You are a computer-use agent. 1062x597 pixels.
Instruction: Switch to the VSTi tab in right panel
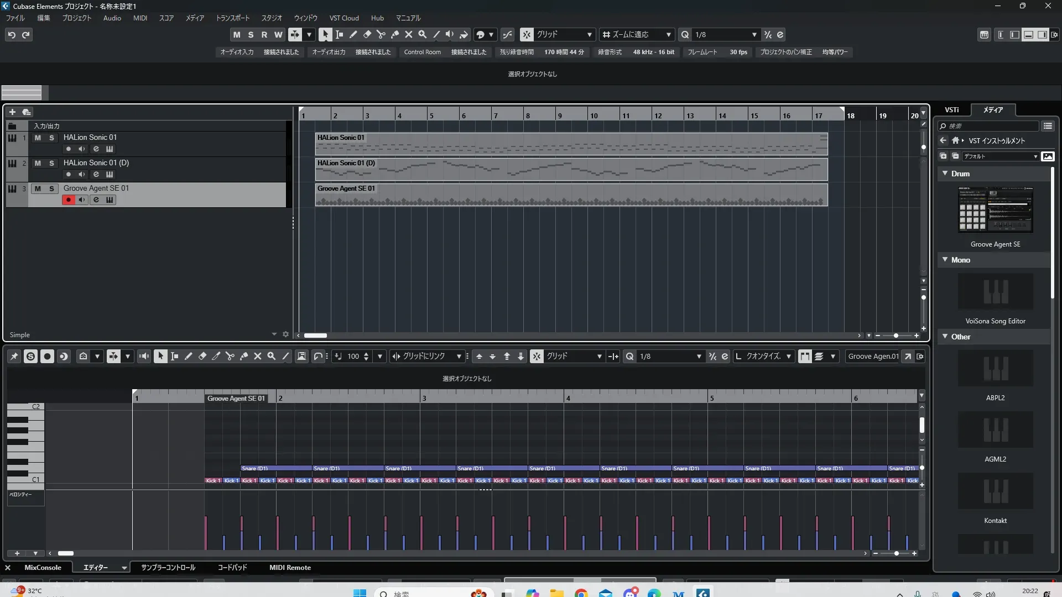(951, 109)
